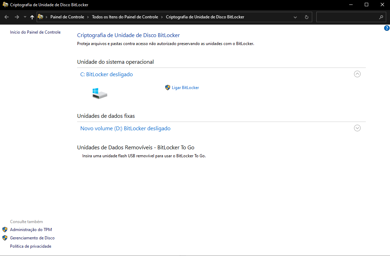Go back using the back arrow

7,17
